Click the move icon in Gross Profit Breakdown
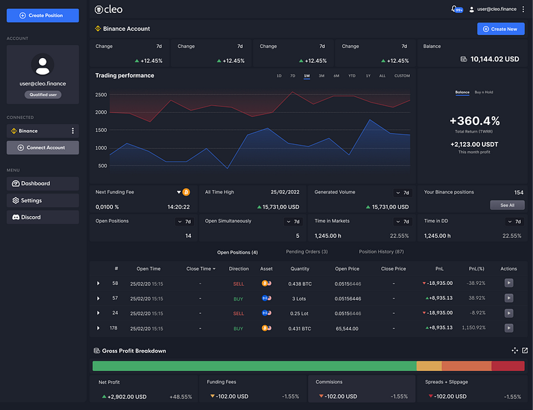The height and width of the screenshot is (410, 533). click(x=515, y=351)
